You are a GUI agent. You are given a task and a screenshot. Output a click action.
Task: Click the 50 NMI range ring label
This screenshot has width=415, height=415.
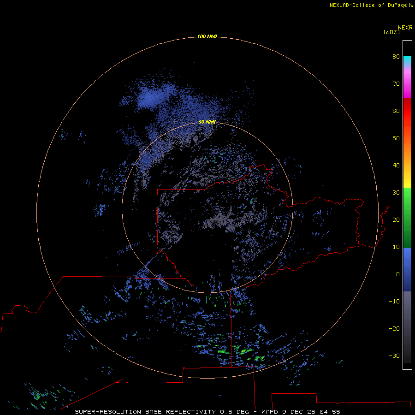coord(207,122)
